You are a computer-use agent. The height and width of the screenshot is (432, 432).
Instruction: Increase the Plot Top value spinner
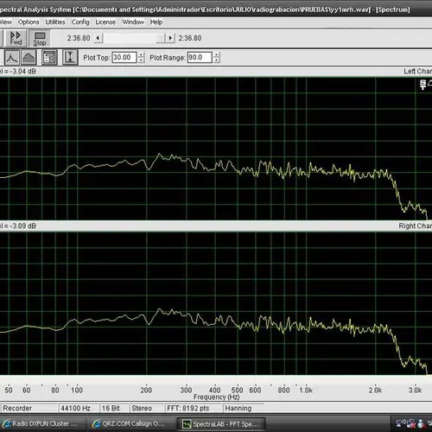(141, 54)
